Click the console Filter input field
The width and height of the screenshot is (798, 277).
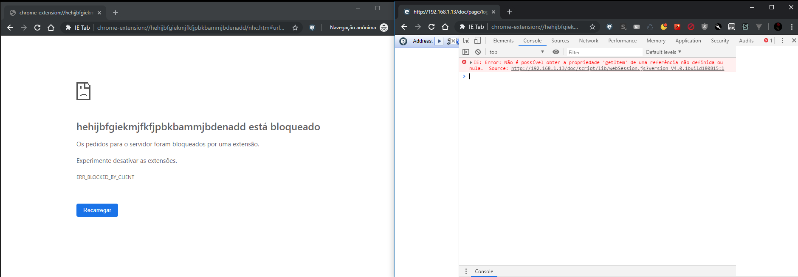[604, 53]
